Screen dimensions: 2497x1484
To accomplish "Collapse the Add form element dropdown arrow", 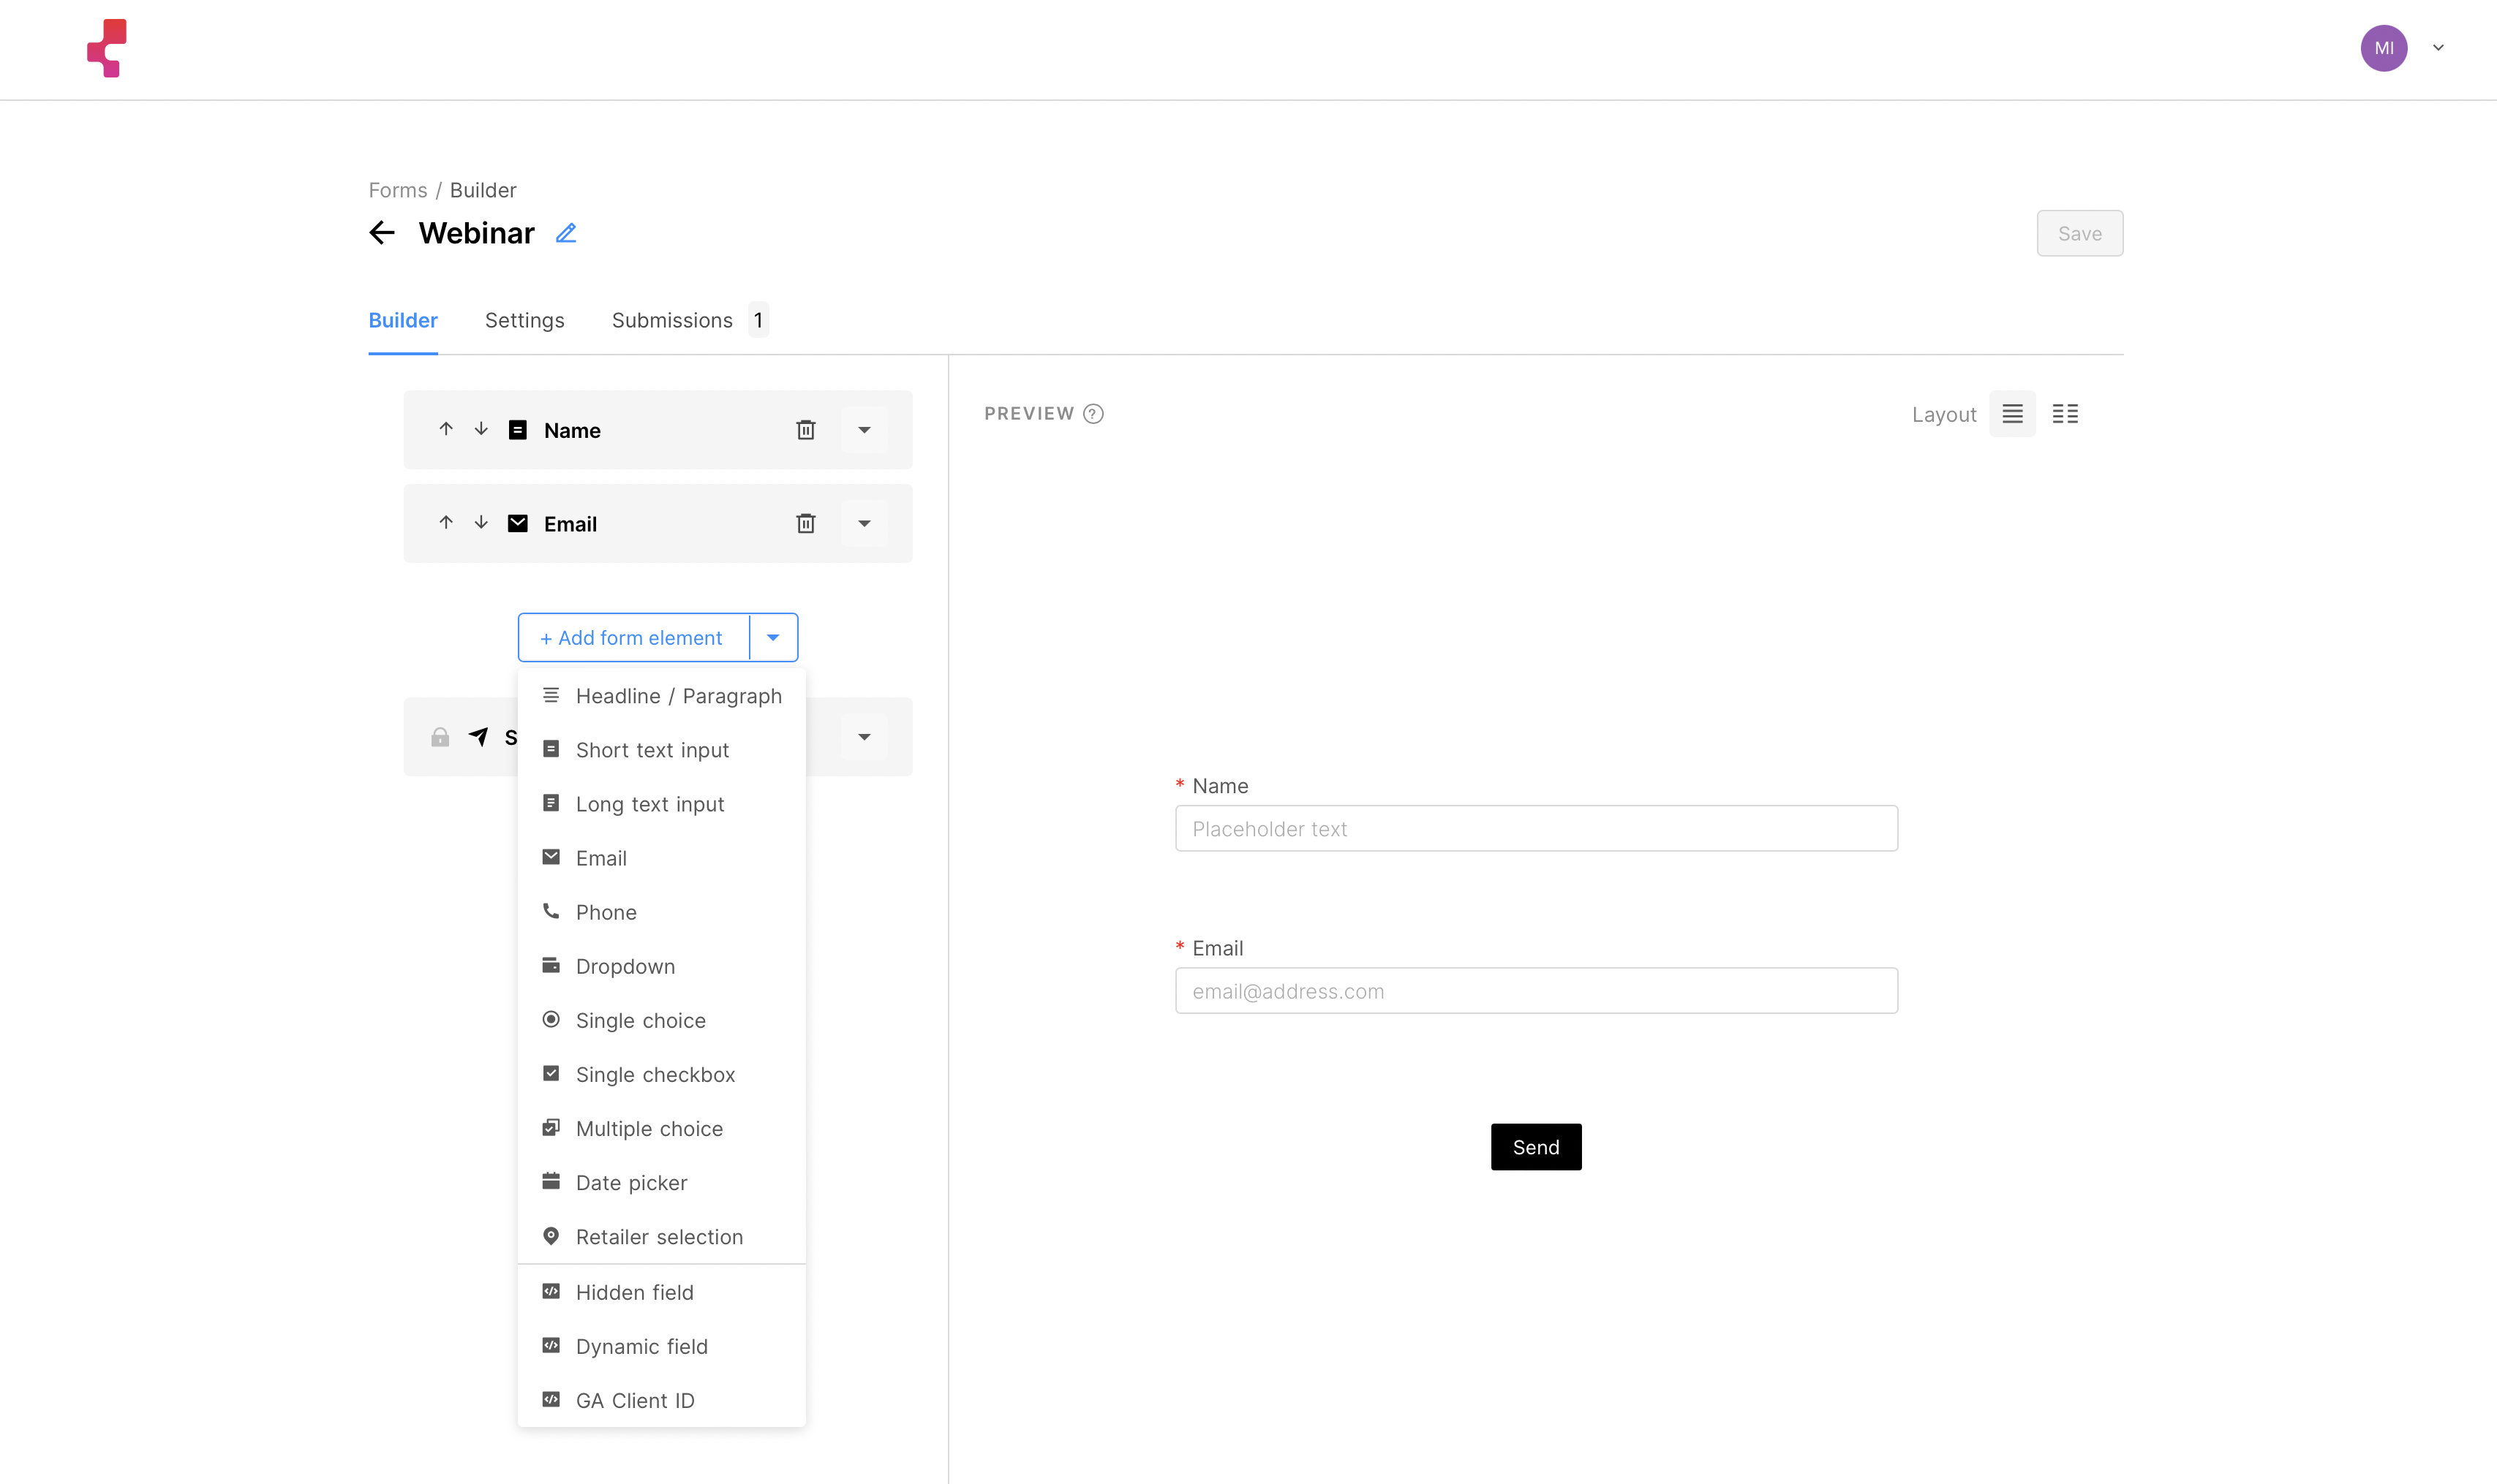I will 773,637.
